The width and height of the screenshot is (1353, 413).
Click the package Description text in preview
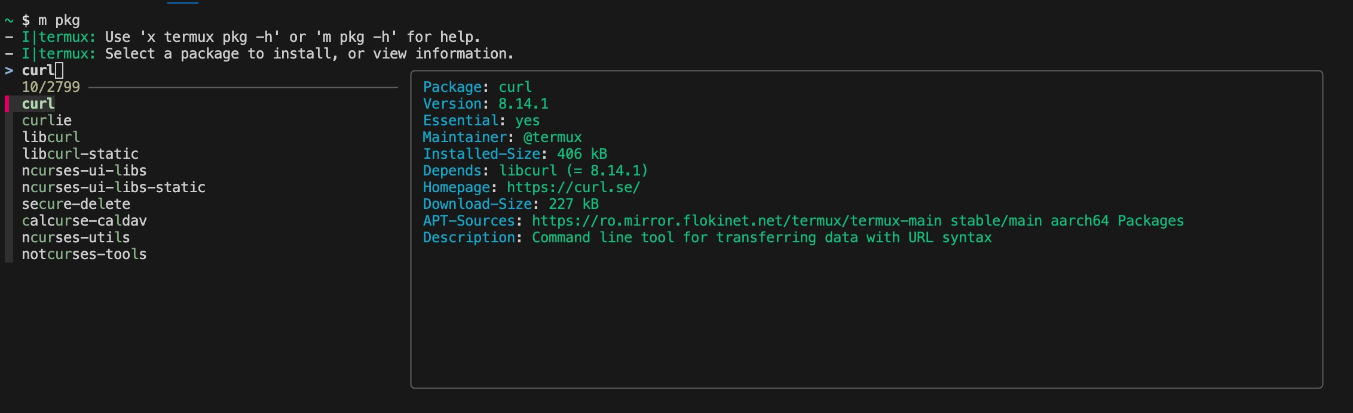pos(761,237)
